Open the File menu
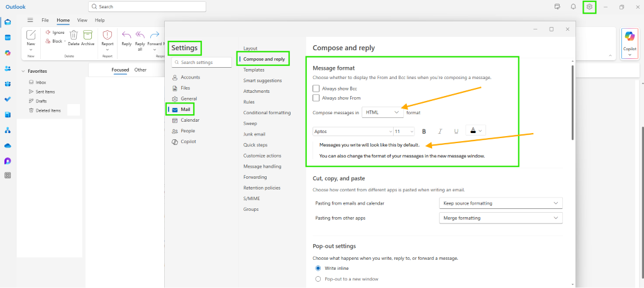This screenshot has height=288, width=644. 45,20
